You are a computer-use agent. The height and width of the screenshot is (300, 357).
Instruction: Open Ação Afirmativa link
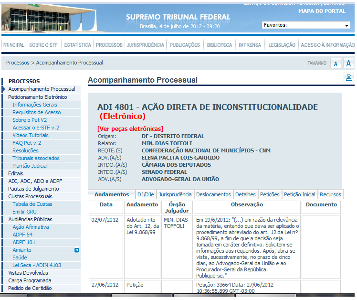(31, 227)
